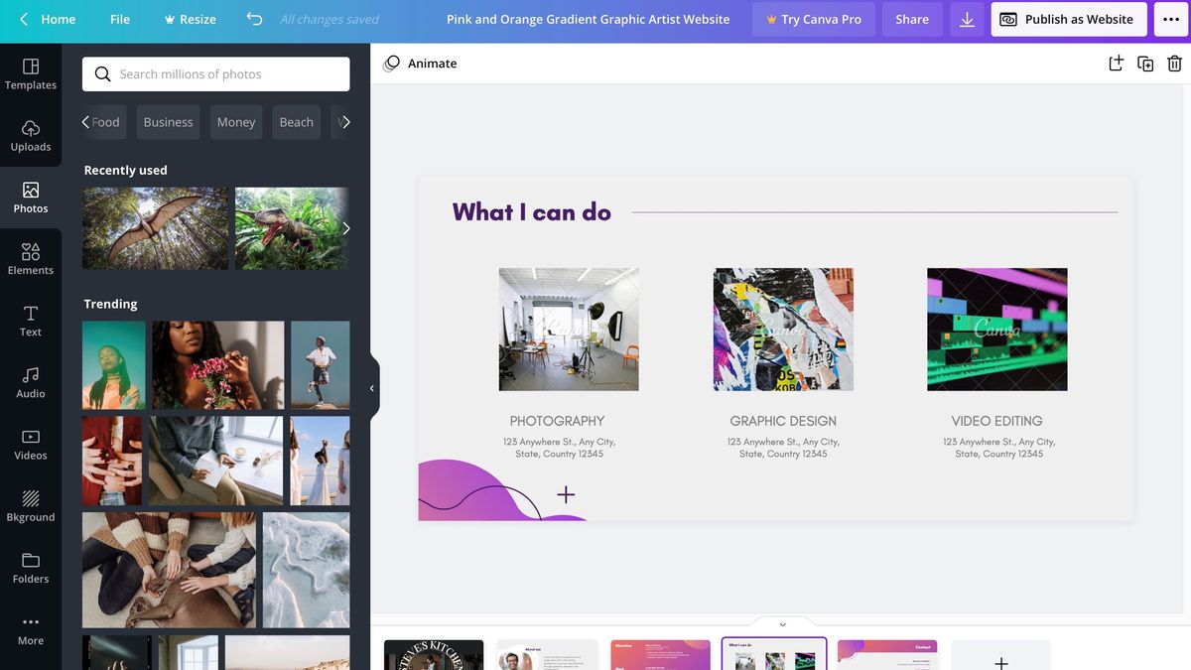Click the Try Canva Pro button
Image resolution: width=1191 pixels, height=670 pixels.
813,19
